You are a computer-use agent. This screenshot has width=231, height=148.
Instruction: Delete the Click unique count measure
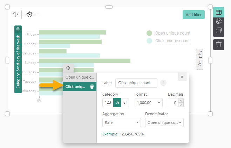click(x=92, y=87)
